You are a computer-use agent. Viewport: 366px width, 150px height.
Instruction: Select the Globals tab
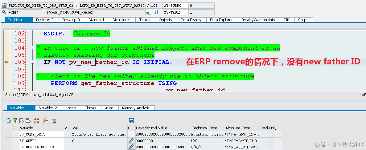[90, 108]
